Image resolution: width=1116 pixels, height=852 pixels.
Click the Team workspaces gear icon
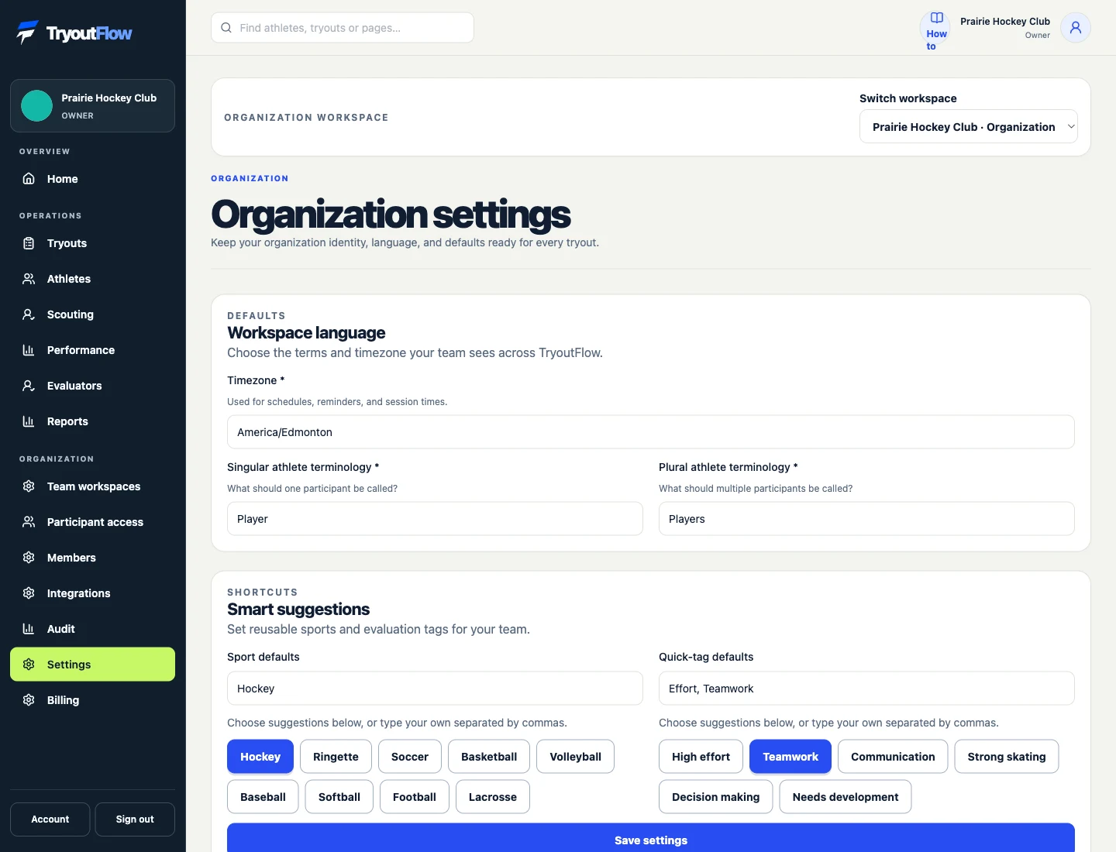pyautogui.click(x=29, y=486)
